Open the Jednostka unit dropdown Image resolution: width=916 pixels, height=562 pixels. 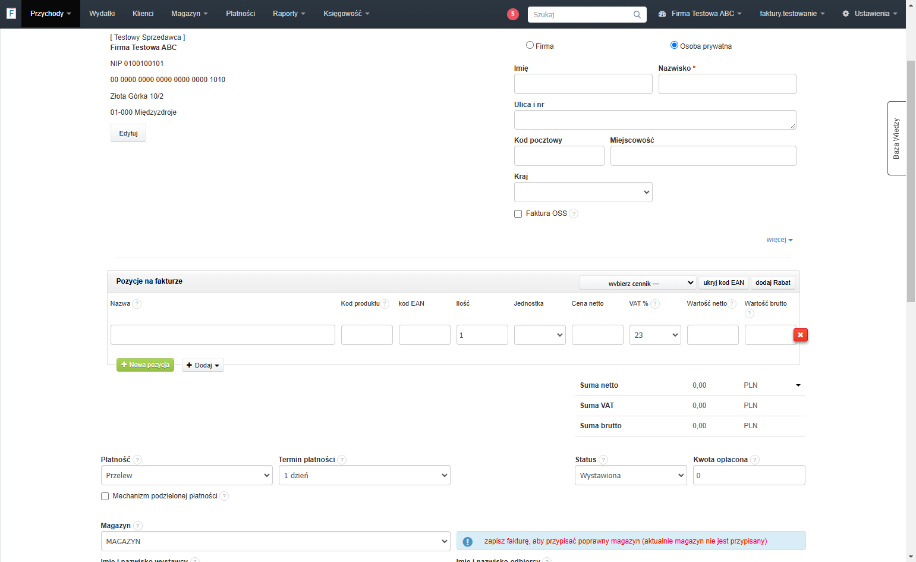tap(540, 335)
